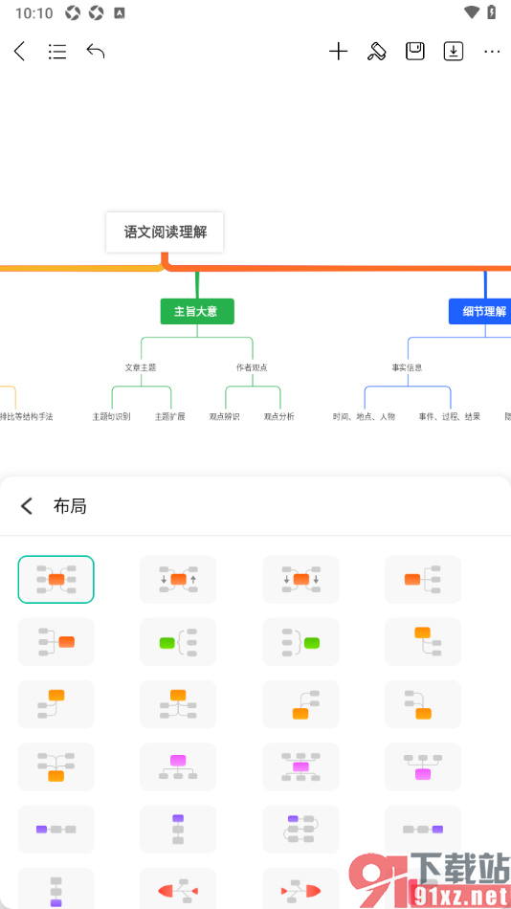The height and width of the screenshot is (909, 511).
Task: Choose mind map layout with two down arrows
Action: click(300, 579)
